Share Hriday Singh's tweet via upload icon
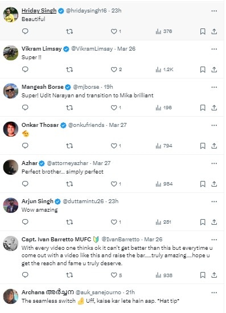Screen dimensions: 226x313 (214, 31)
